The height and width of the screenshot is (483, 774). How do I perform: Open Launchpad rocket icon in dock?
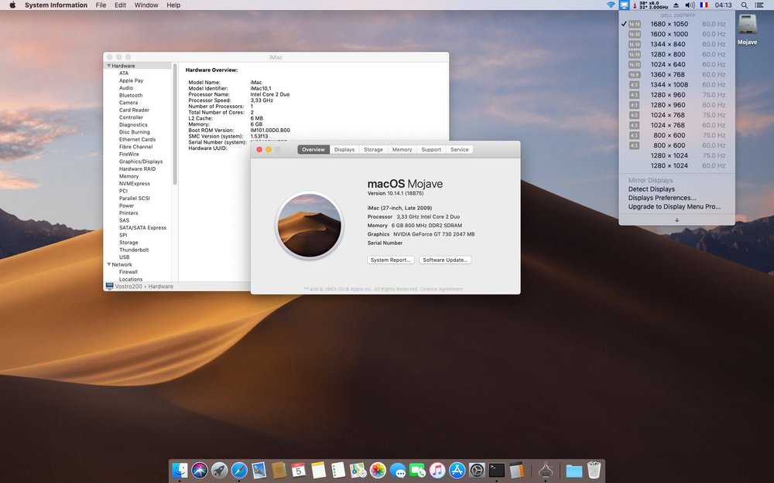pyautogui.click(x=219, y=470)
